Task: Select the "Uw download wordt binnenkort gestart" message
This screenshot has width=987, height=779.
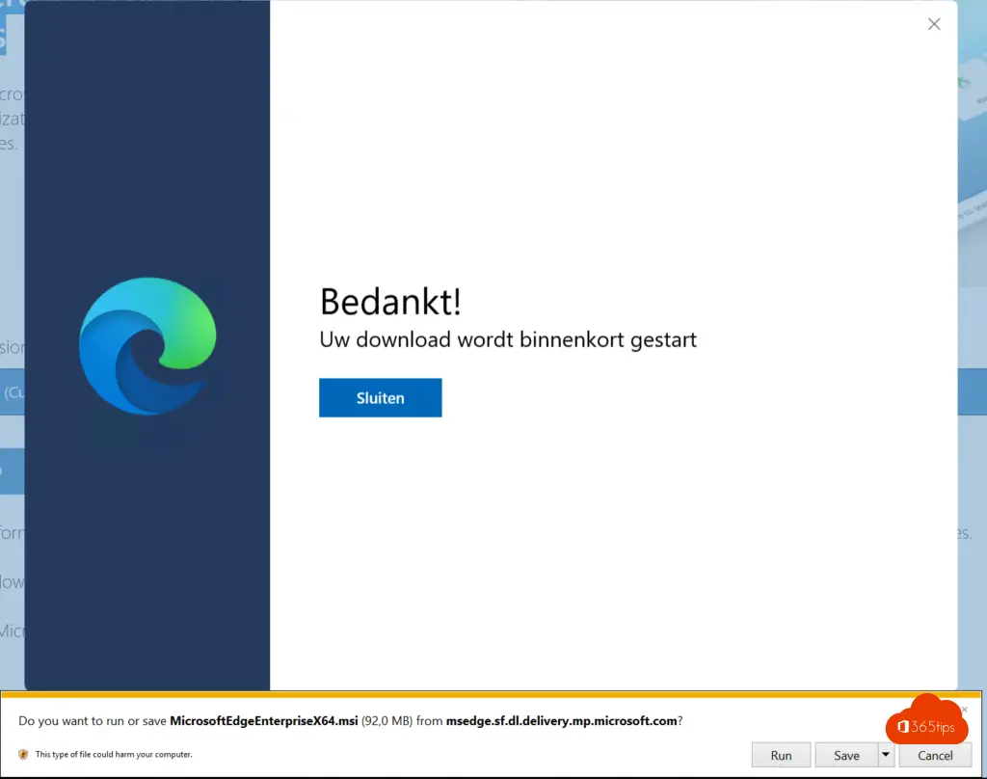Action: [507, 340]
